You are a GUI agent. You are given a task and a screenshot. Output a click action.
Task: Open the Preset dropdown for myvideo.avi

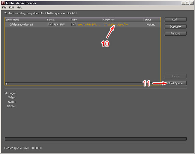(74, 25)
